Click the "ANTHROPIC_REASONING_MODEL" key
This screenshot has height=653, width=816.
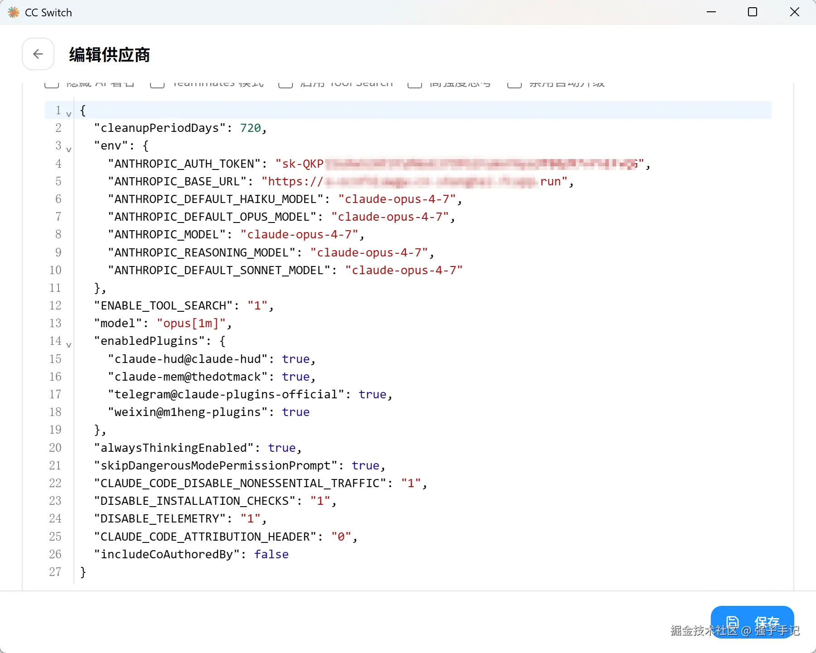[202, 252]
